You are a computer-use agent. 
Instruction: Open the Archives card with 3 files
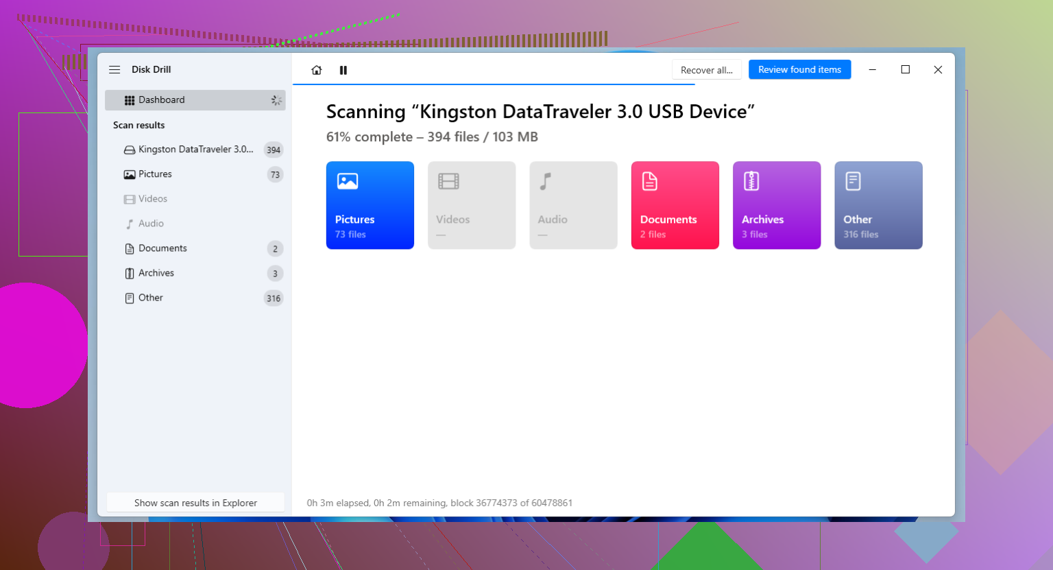(777, 205)
